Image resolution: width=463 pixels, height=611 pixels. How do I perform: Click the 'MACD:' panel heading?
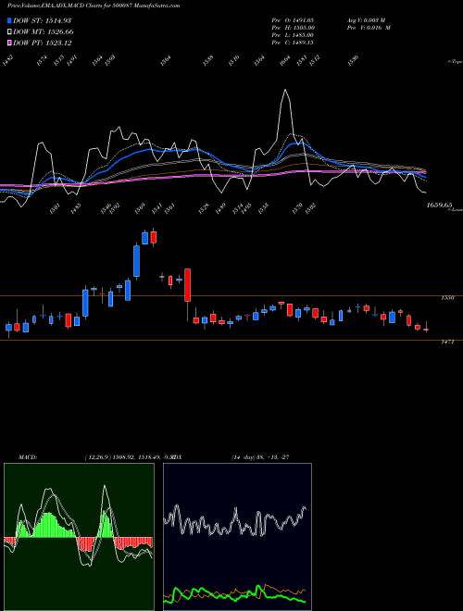coord(28,457)
